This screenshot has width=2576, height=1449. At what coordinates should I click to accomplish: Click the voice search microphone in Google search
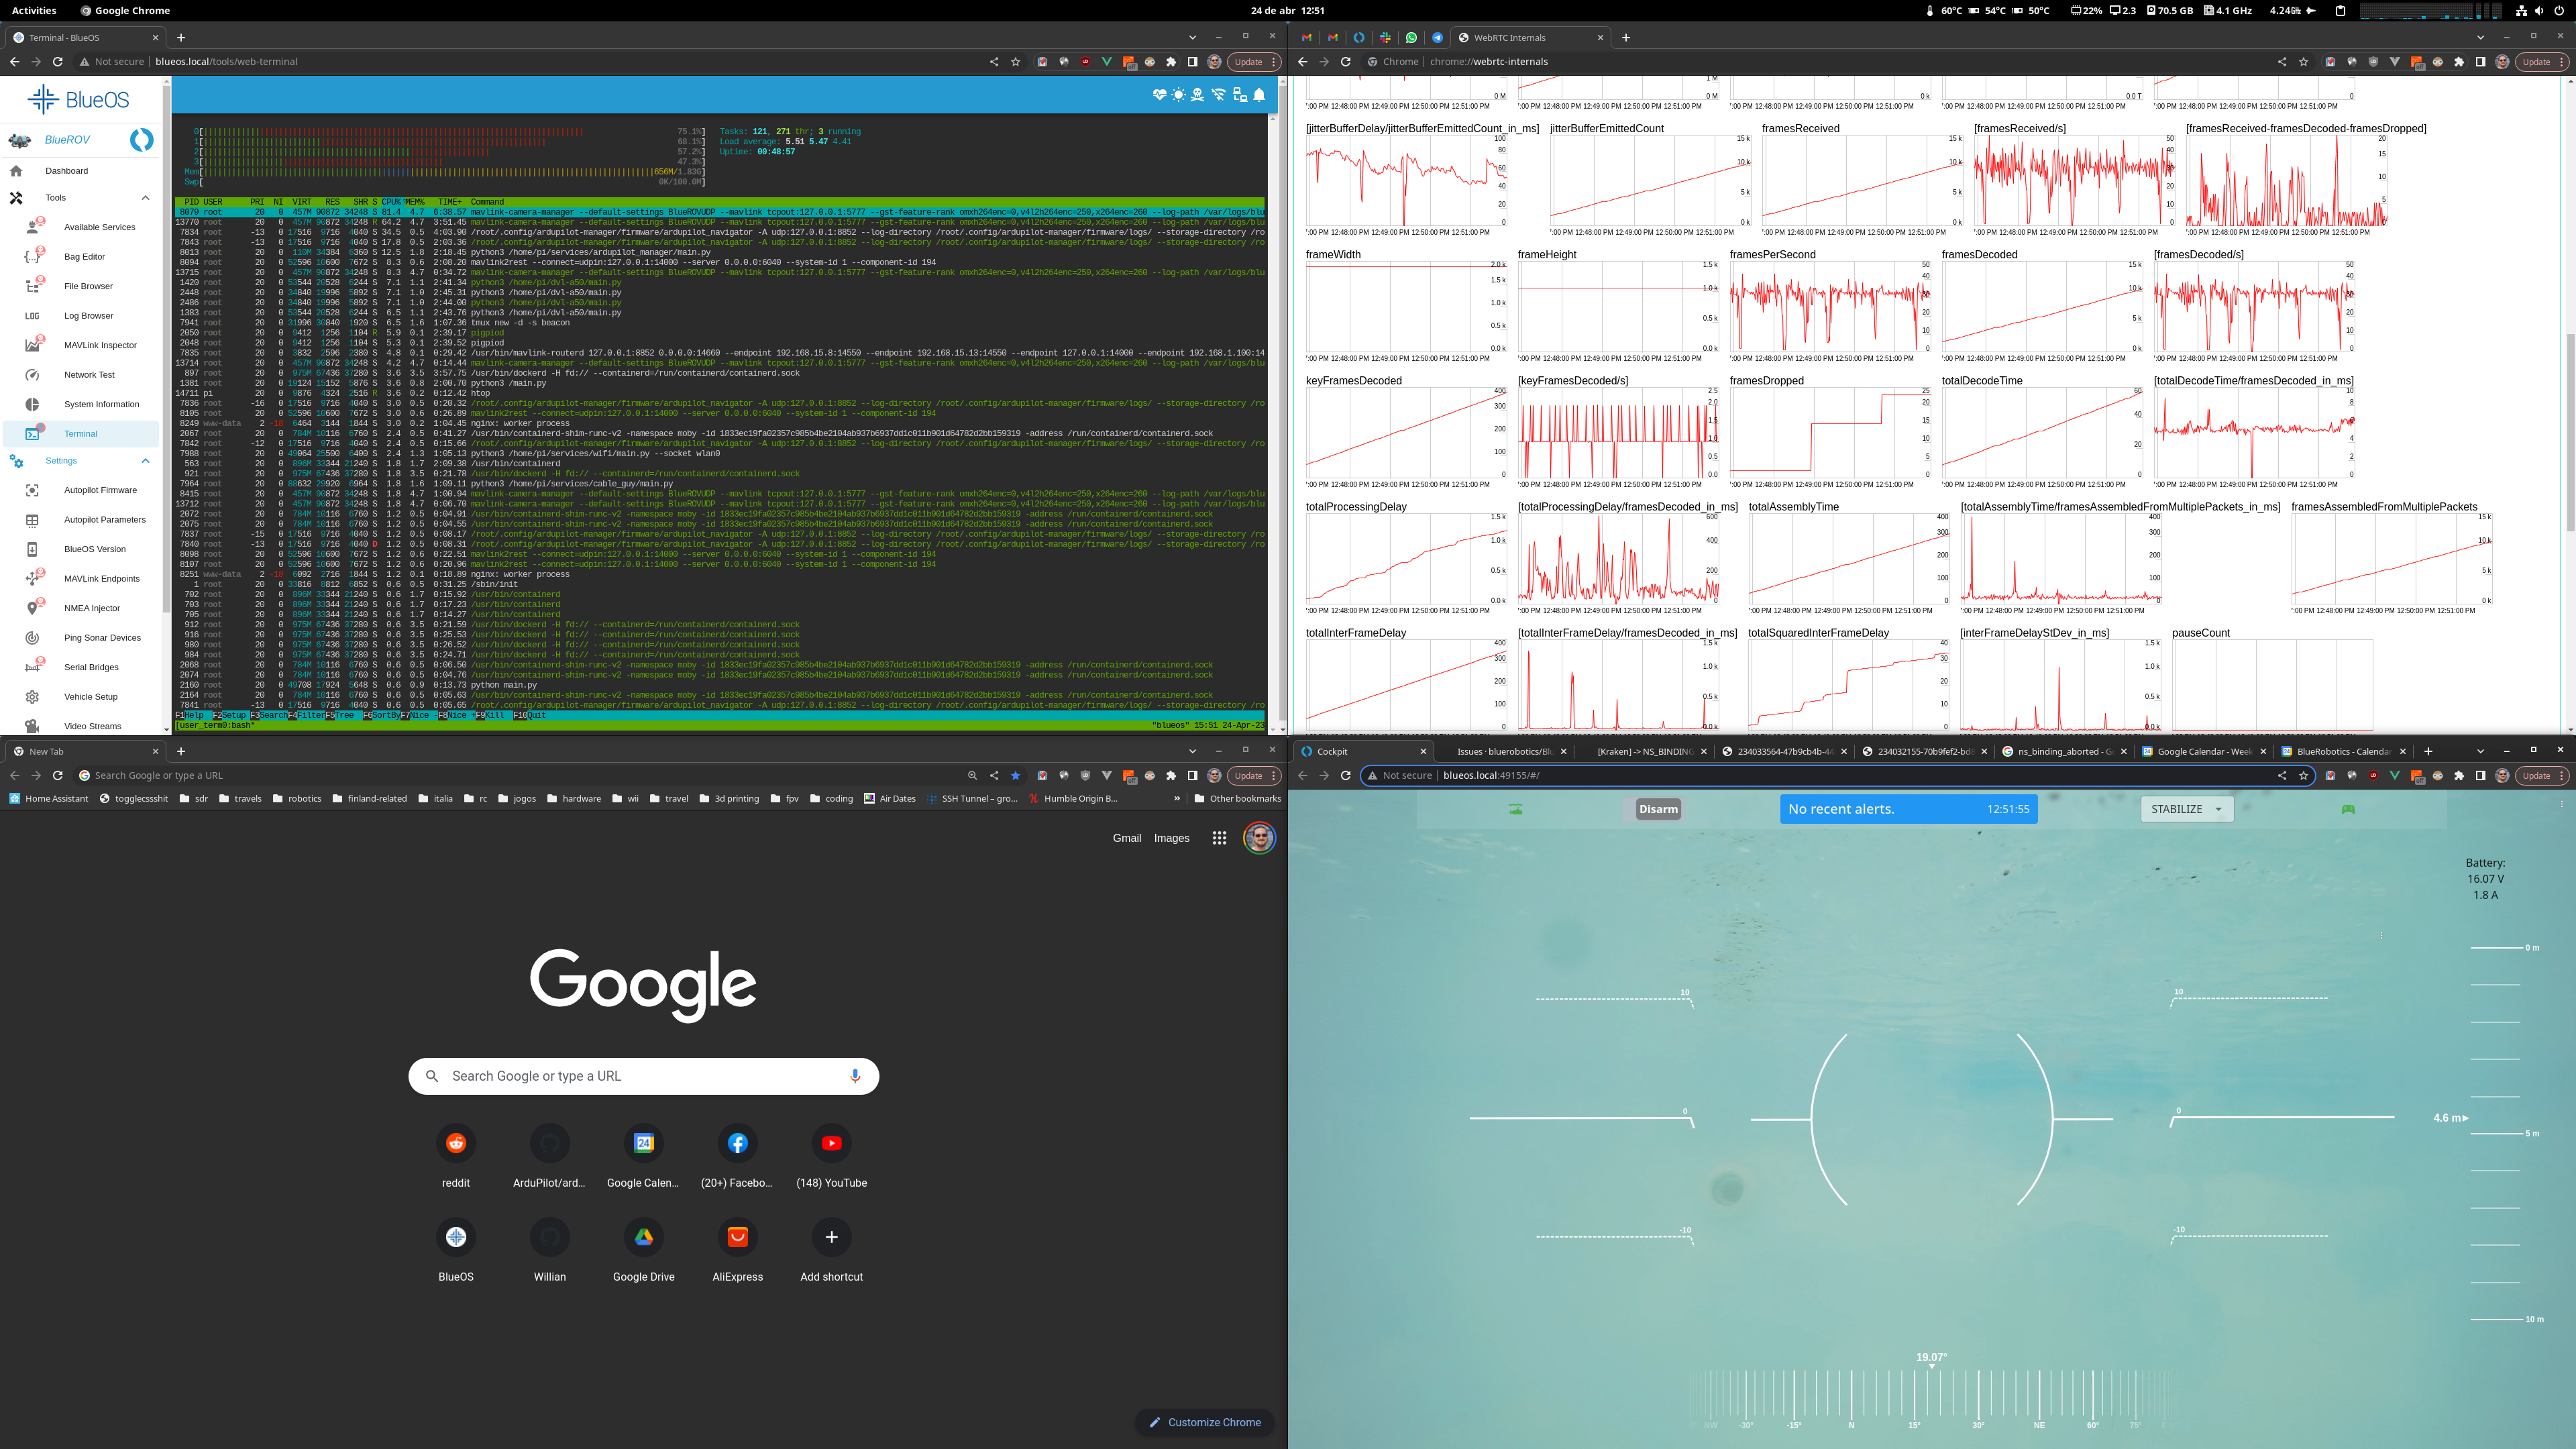[854, 1075]
